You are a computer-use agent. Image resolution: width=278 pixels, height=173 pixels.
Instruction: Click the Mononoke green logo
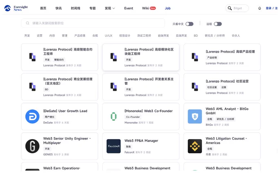tap(114, 116)
